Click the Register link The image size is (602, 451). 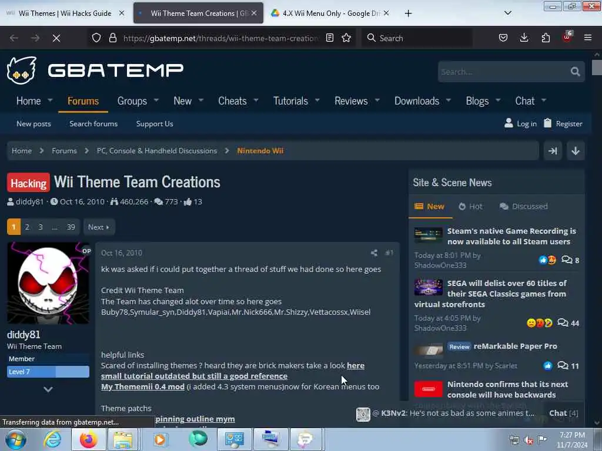563,123
